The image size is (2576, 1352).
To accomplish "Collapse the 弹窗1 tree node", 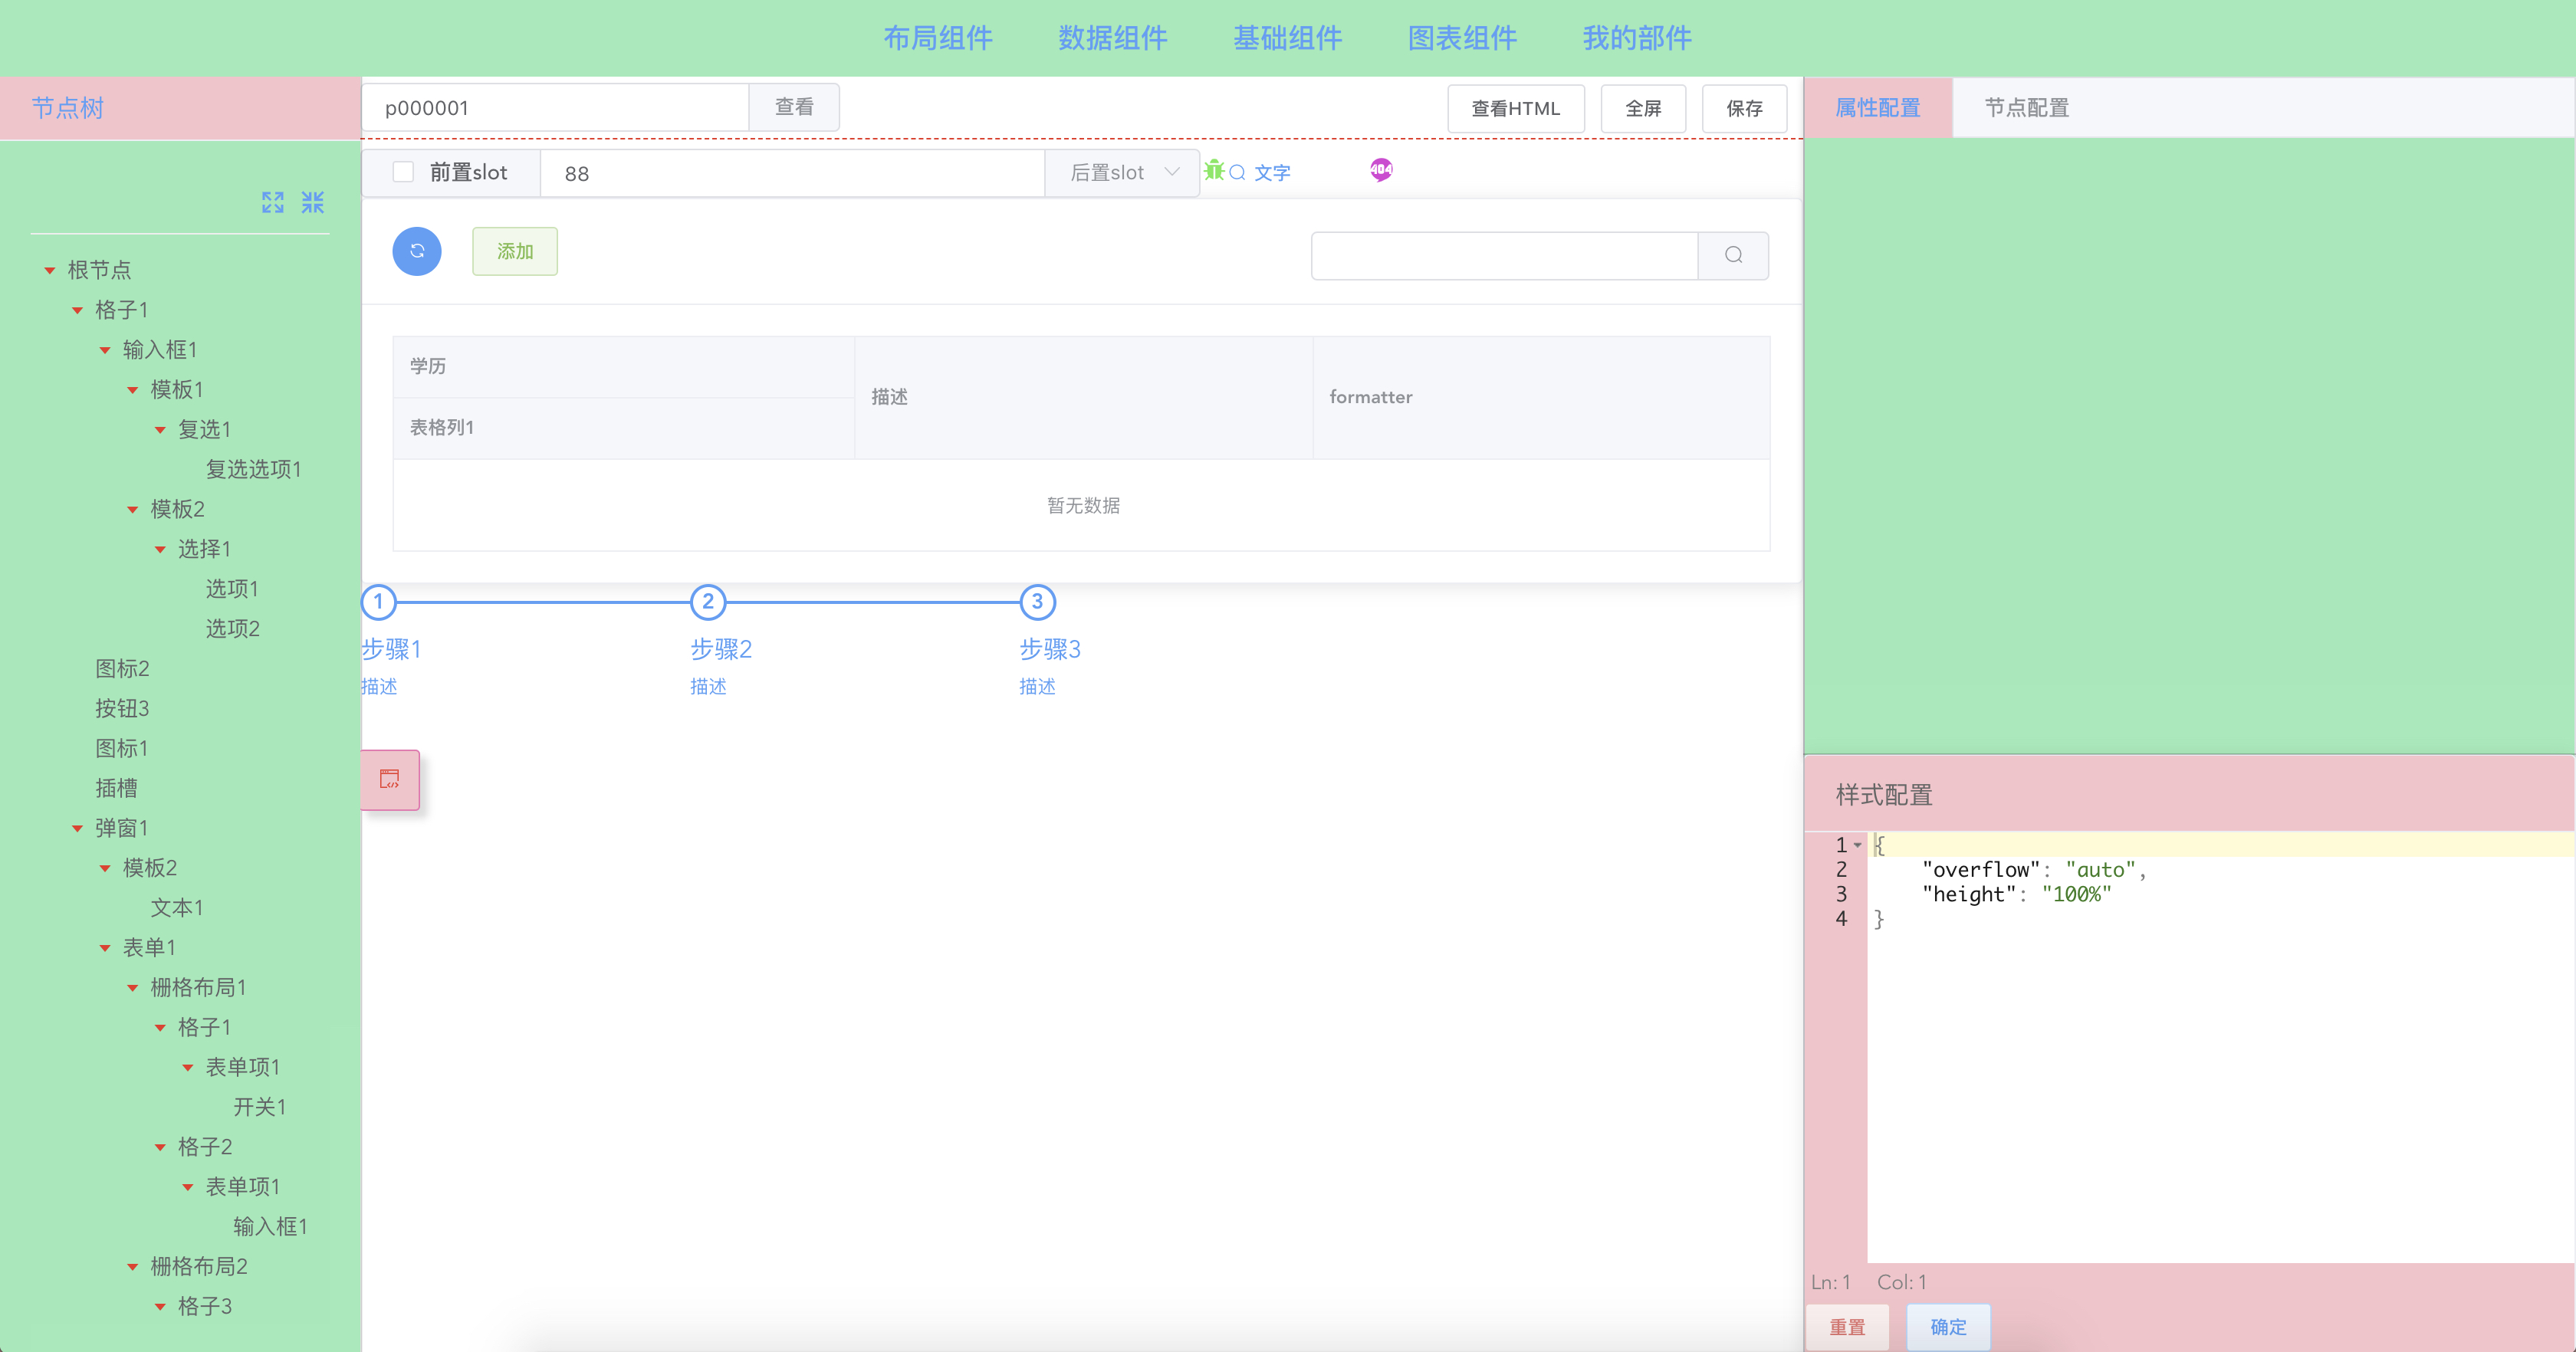I will (78, 828).
